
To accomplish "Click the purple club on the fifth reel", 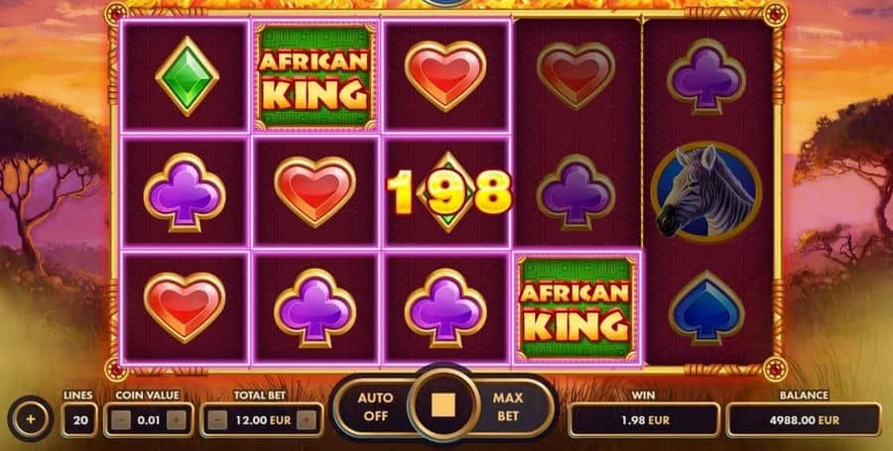I will click(x=706, y=76).
